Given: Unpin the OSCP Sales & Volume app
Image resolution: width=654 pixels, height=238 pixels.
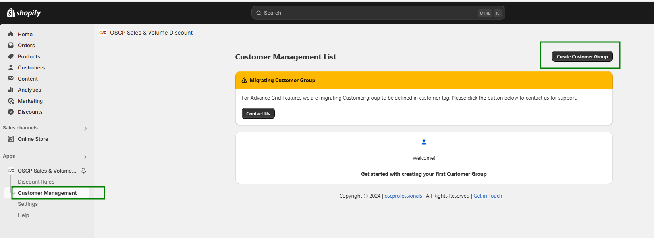Looking at the screenshot, I should [84, 171].
